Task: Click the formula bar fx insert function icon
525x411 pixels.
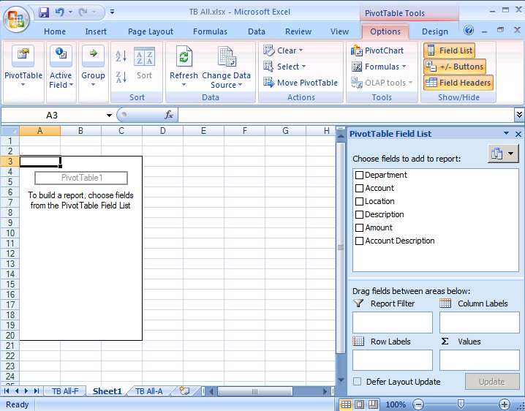Action: (169, 115)
